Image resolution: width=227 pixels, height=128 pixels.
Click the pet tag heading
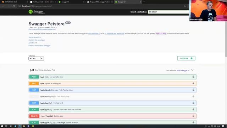pyautogui.click(x=32, y=70)
